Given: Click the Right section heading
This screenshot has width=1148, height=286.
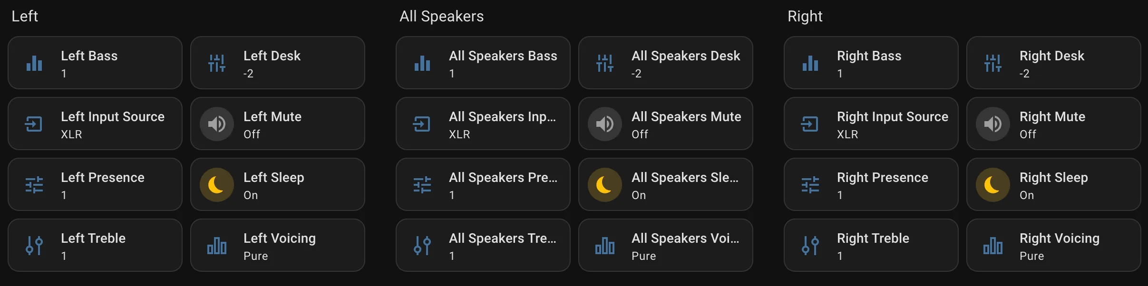Looking at the screenshot, I should coord(805,17).
